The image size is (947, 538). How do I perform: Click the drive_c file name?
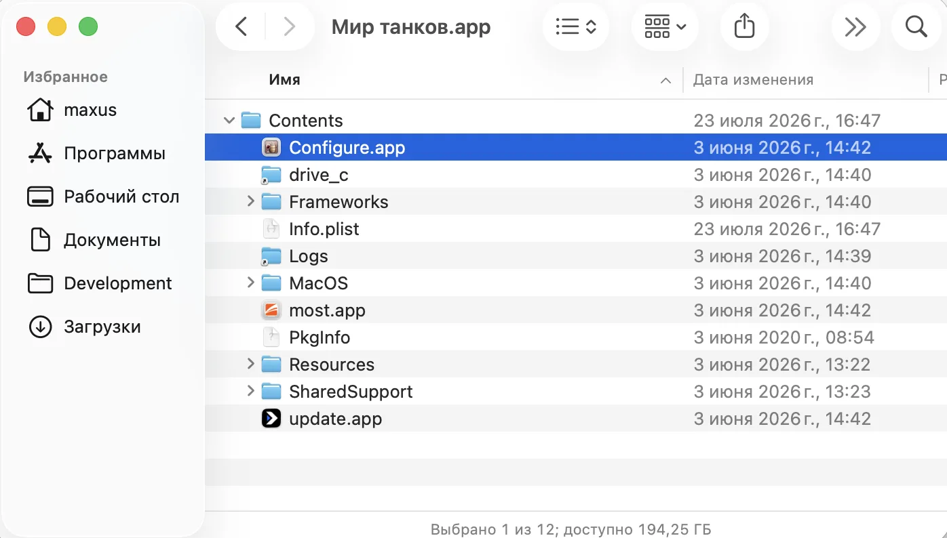319,175
